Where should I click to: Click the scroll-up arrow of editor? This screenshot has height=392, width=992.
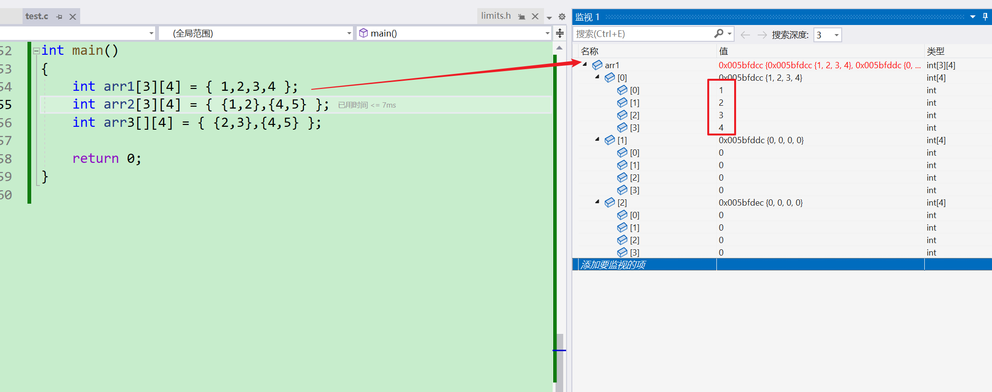pyautogui.click(x=559, y=48)
